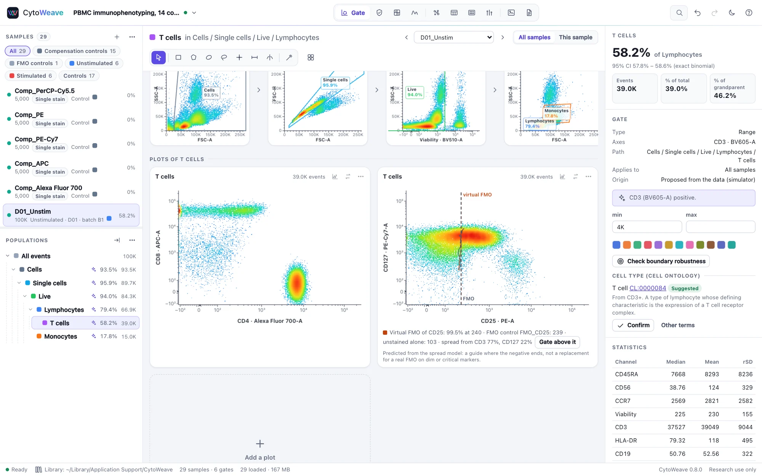The image size is (762, 476).
Task: Collapse the Live population node
Action: click(25, 296)
